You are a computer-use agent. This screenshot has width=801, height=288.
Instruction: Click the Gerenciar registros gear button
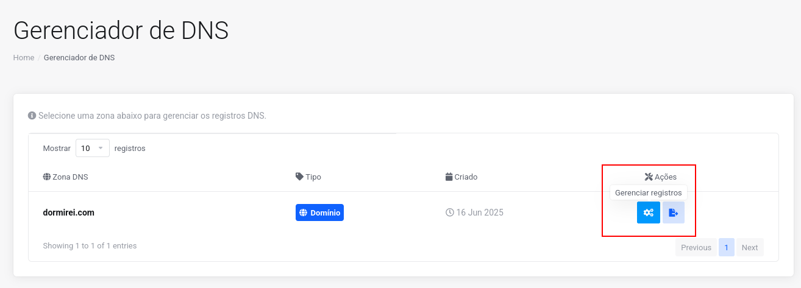point(648,212)
